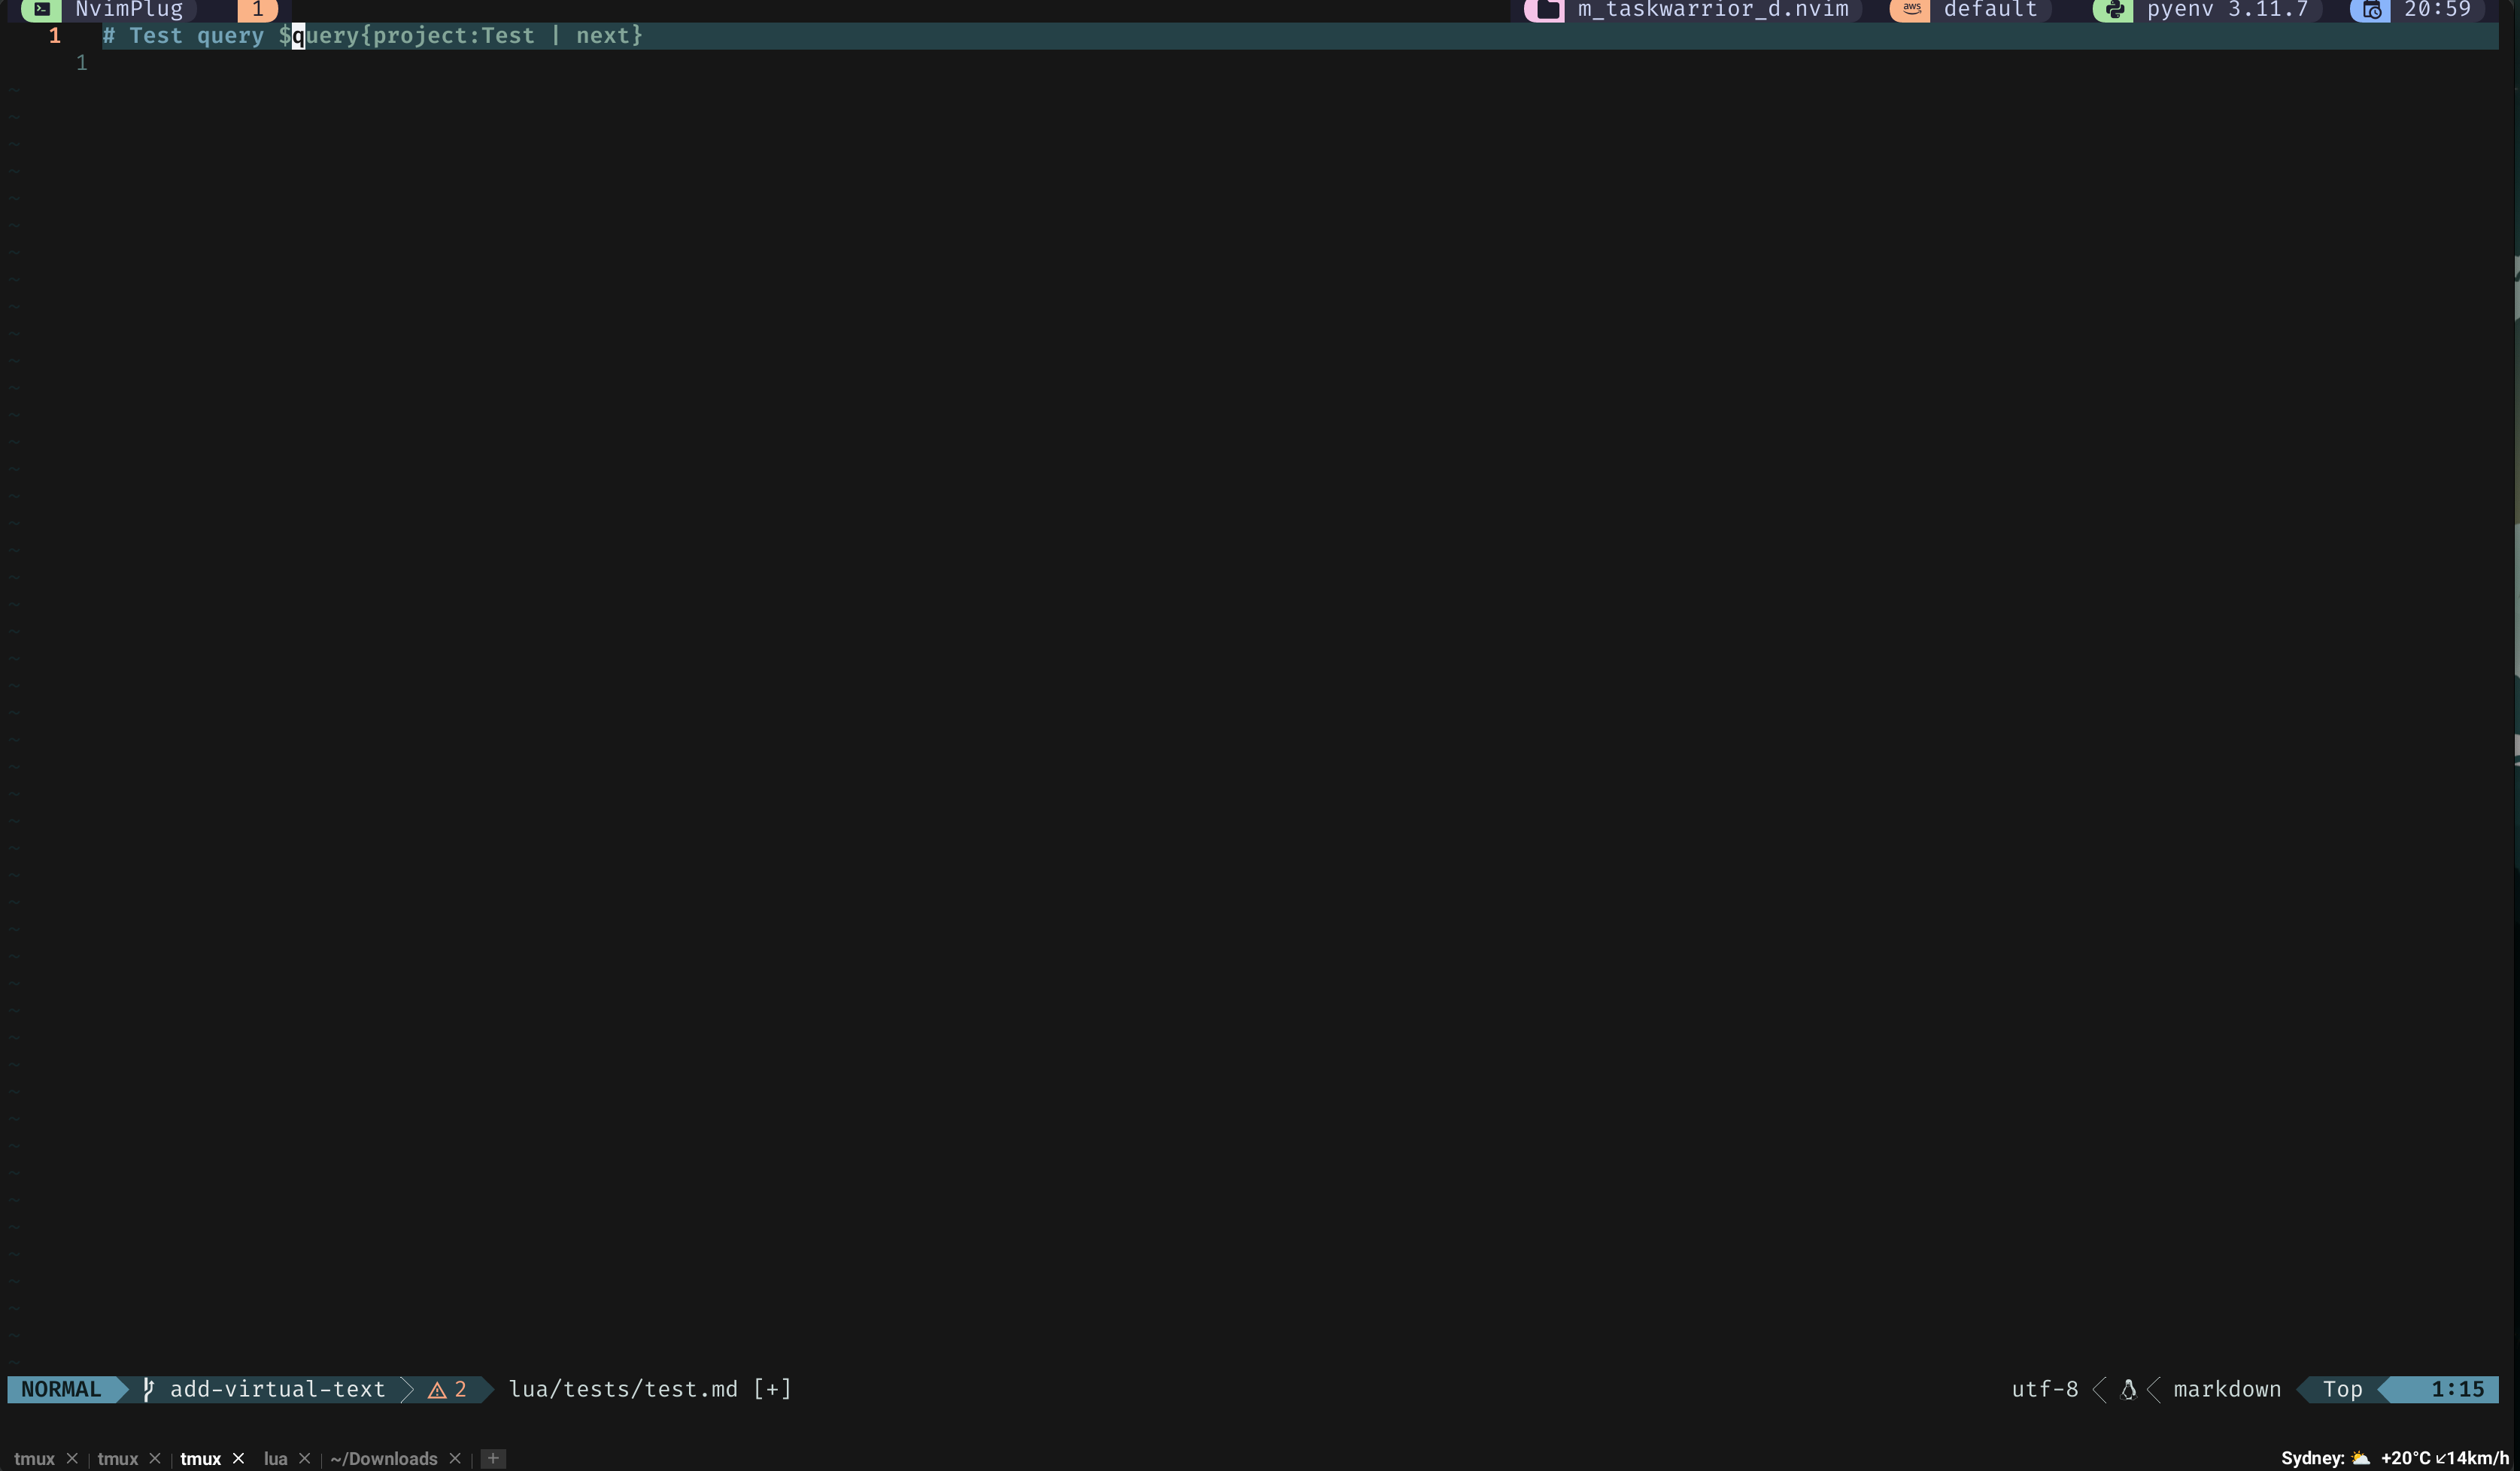Close the lua terminal tab
Viewport: 2520px width, 1471px height.
pos(305,1459)
